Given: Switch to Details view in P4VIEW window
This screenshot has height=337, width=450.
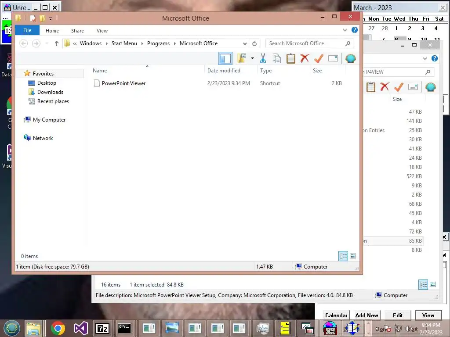Looking at the screenshot, I should tap(423, 284).
